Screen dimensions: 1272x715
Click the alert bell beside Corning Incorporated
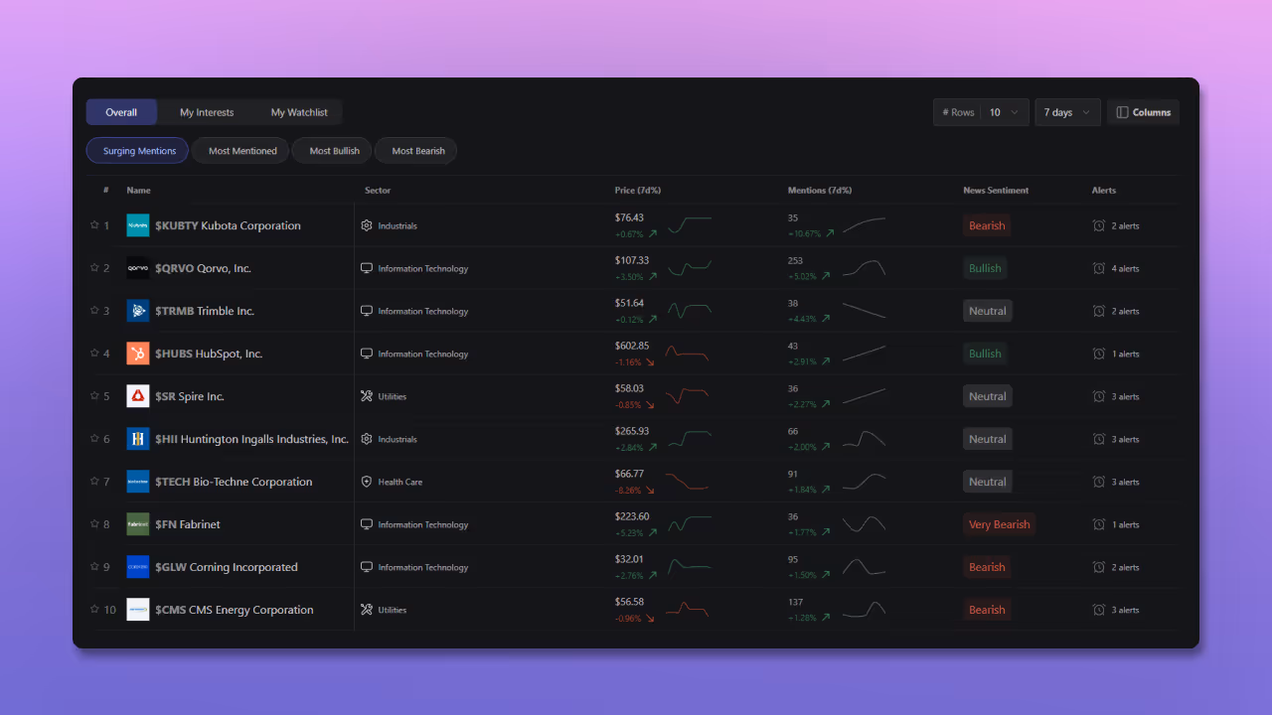point(1098,566)
